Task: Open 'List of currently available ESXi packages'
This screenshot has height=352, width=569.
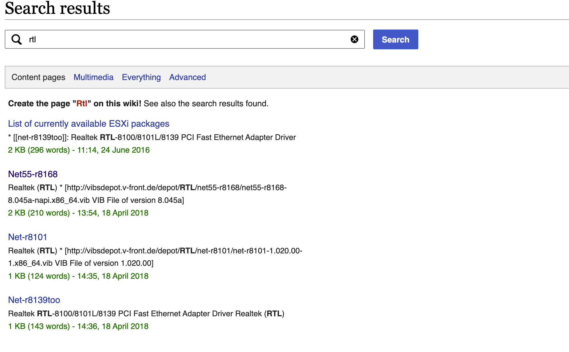Action: click(x=89, y=124)
